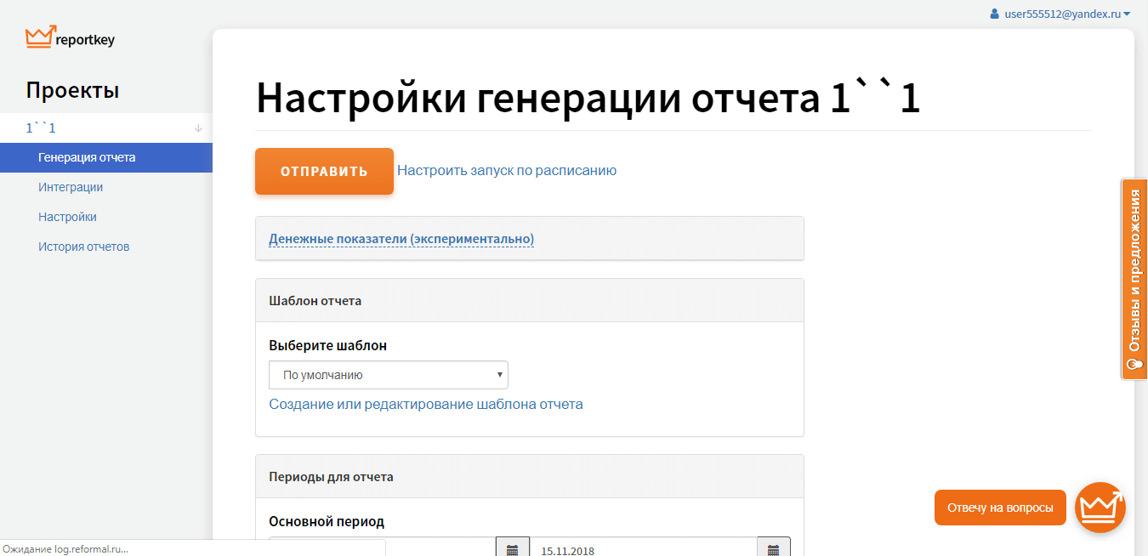
Task: Click the reportkey crown logo
Action: [41, 37]
